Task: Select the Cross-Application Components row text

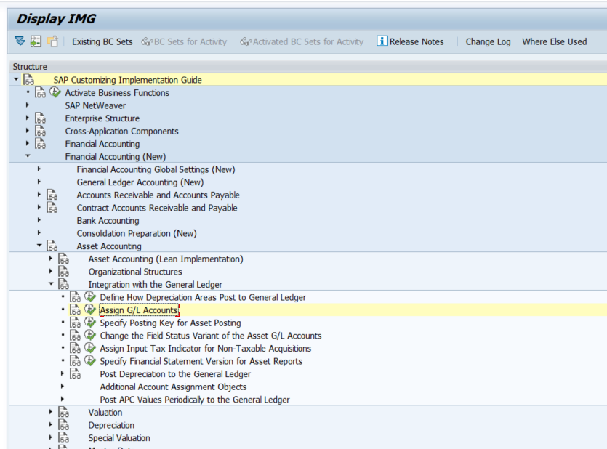Action: click(121, 131)
